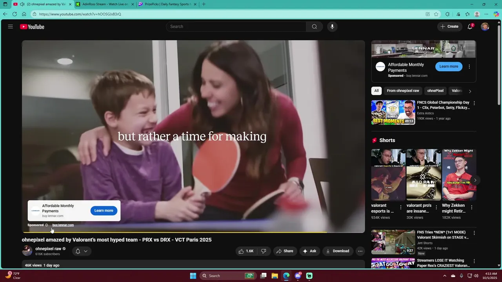Dislike the video with thumbs down
The width and height of the screenshot is (502, 282).
point(264,251)
